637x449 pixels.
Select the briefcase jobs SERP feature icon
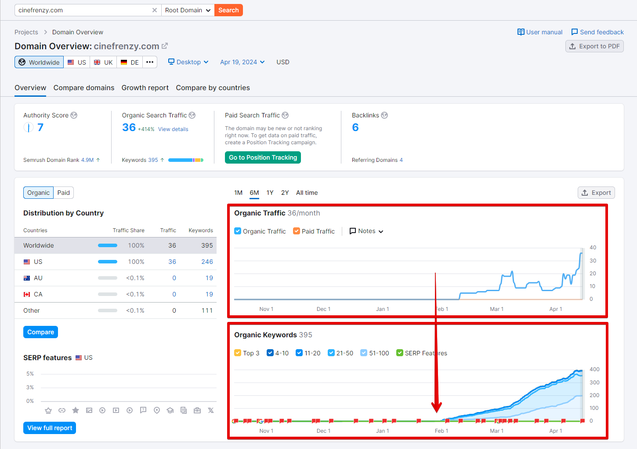pos(197,410)
